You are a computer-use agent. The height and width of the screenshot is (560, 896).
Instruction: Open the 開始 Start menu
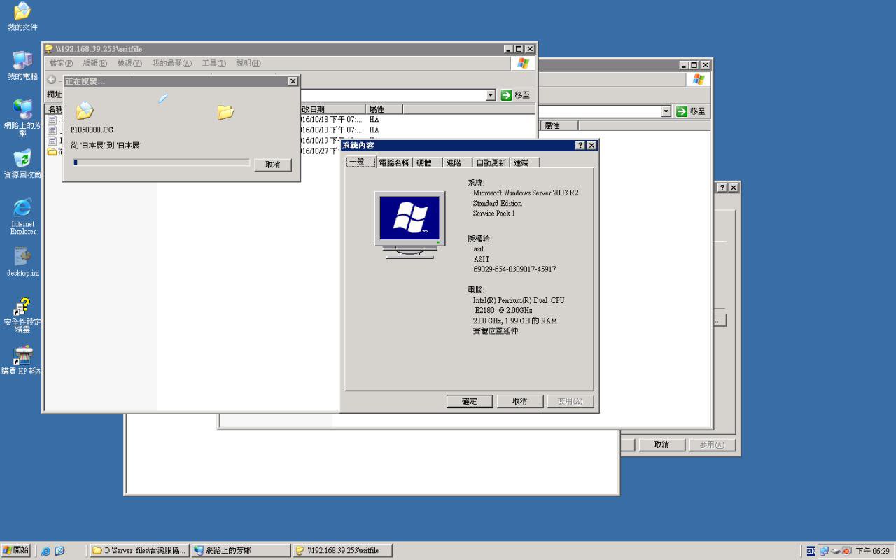[15, 551]
